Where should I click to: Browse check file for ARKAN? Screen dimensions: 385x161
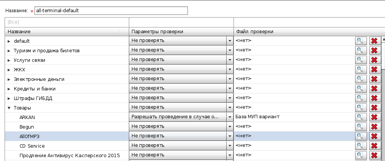[x=361, y=117]
